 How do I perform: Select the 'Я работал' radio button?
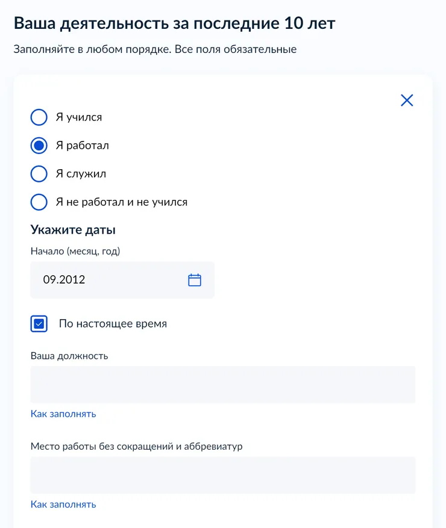(x=39, y=146)
